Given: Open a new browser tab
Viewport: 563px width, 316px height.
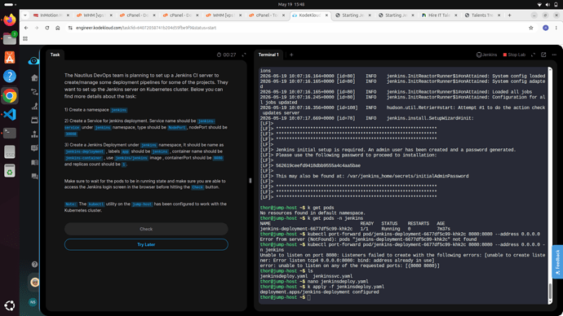Looking at the screenshot, I should 509,15.
